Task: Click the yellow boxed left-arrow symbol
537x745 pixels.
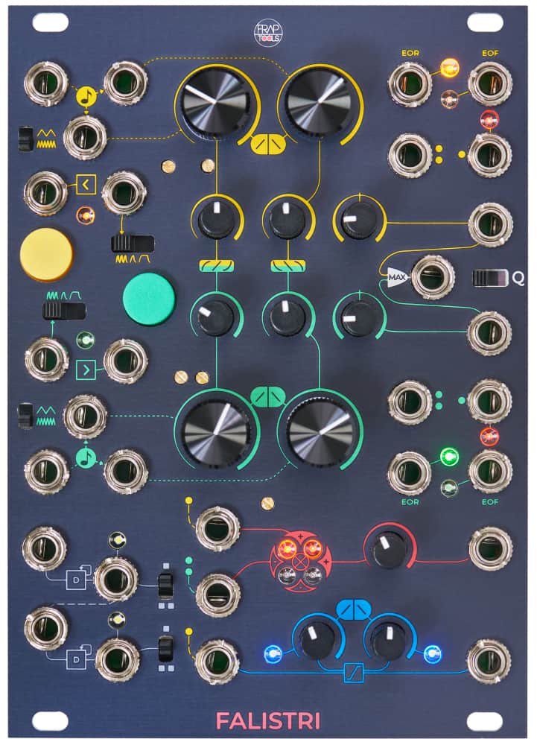Action: [86, 184]
